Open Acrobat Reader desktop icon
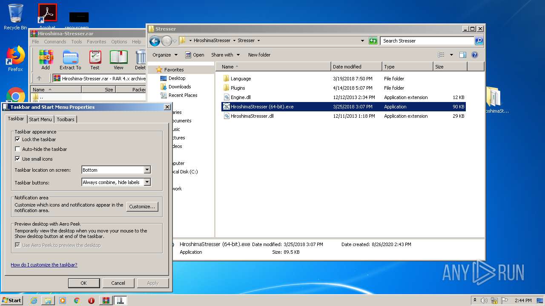 [48, 16]
